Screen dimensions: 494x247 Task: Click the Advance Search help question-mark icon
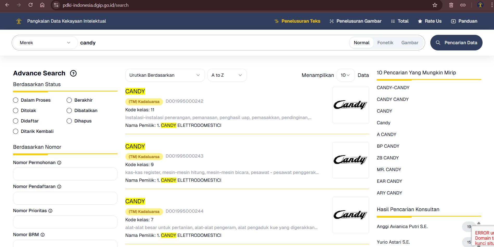(73, 73)
